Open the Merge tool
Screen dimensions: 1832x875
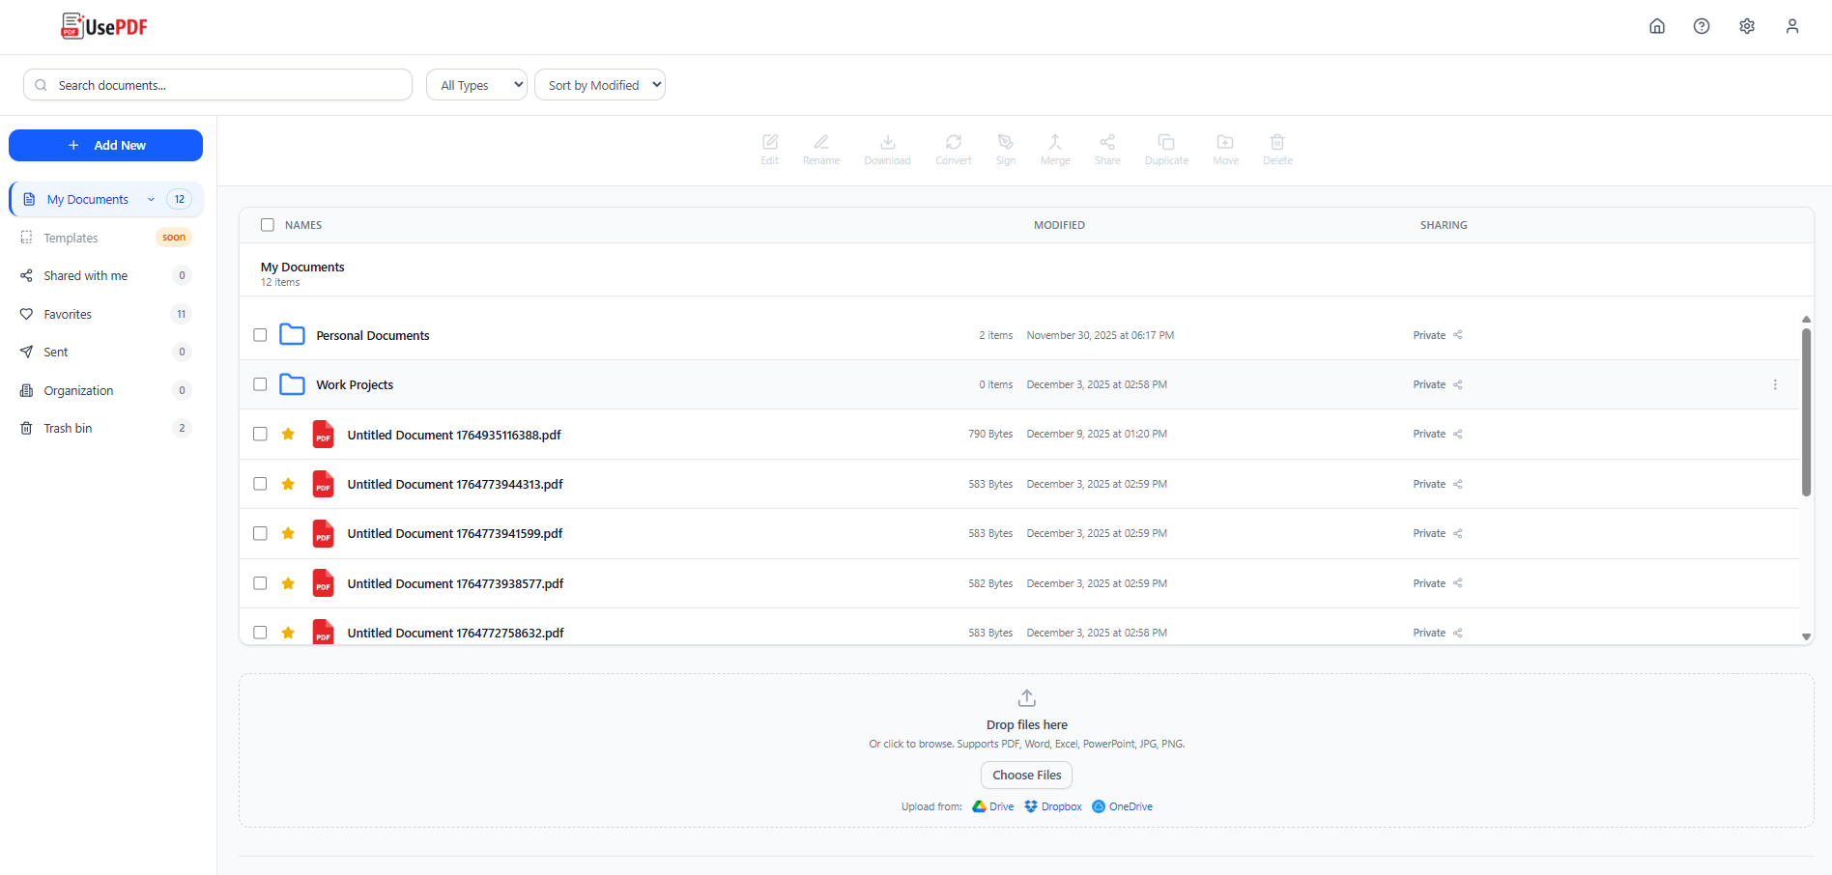(x=1054, y=149)
